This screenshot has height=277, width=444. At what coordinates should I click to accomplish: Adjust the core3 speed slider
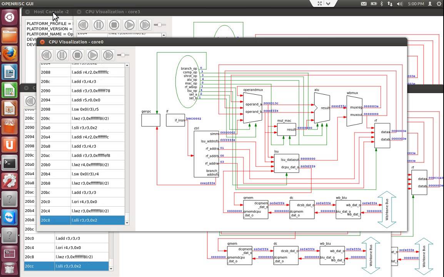[160, 25]
